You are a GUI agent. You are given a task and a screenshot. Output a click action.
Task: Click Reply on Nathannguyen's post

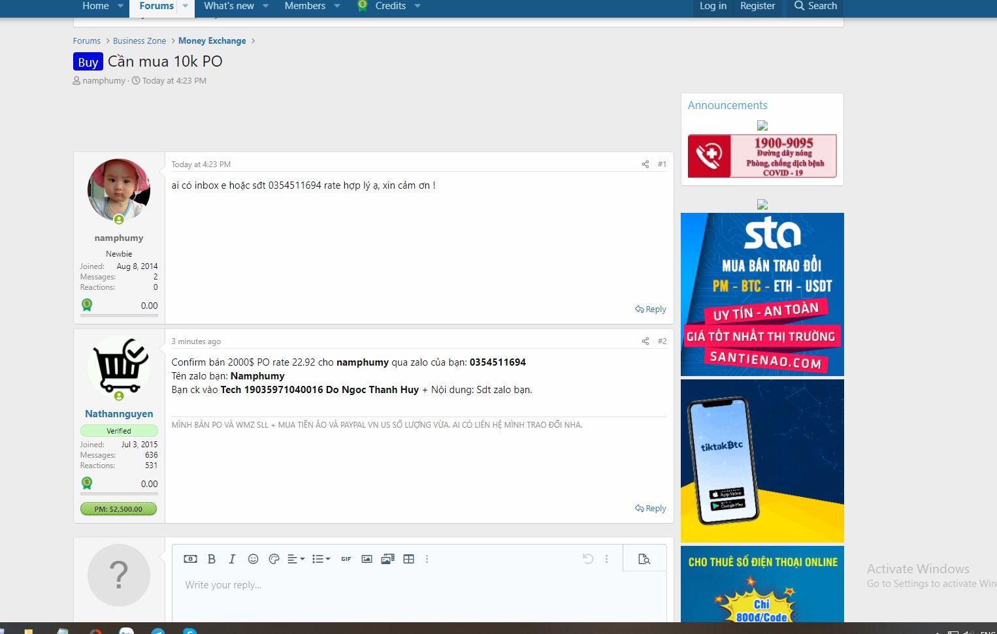pyautogui.click(x=650, y=508)
